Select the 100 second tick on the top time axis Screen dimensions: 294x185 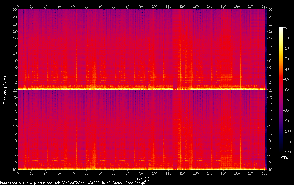pyautogui.click(x=155, y=6)
